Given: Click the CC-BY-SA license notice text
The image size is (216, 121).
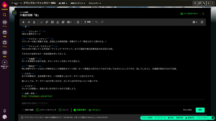Looking at the screenshot, I should [66, 117].
